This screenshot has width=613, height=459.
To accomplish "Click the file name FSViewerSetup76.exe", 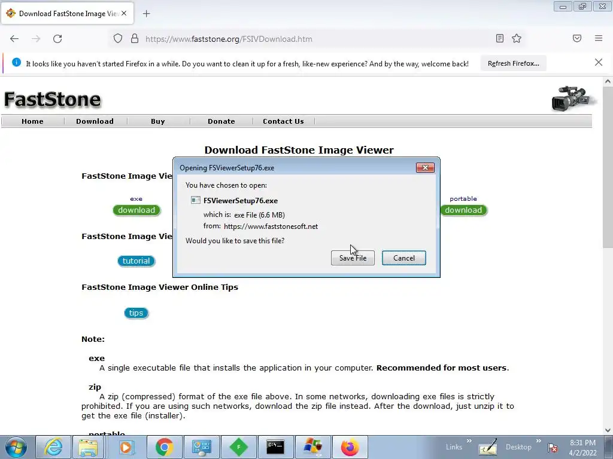I will pyautogui.click(x=241, y=201).
